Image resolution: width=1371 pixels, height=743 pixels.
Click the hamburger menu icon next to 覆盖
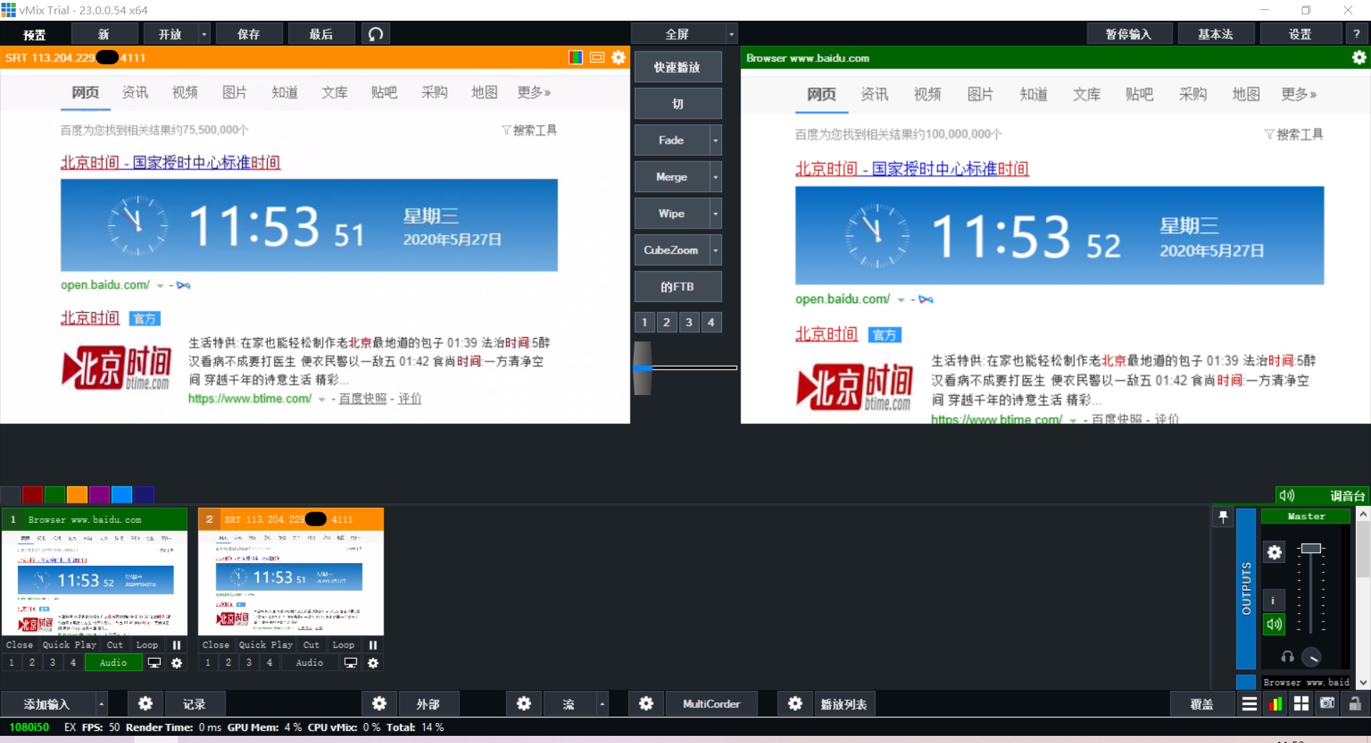point(1249,704)
